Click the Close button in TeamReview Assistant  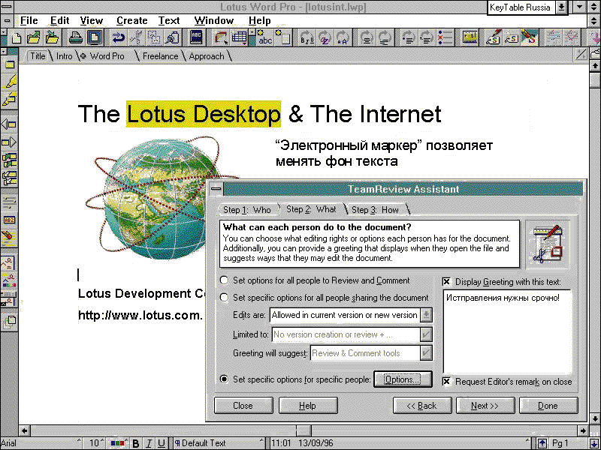(x=243, y=406)
